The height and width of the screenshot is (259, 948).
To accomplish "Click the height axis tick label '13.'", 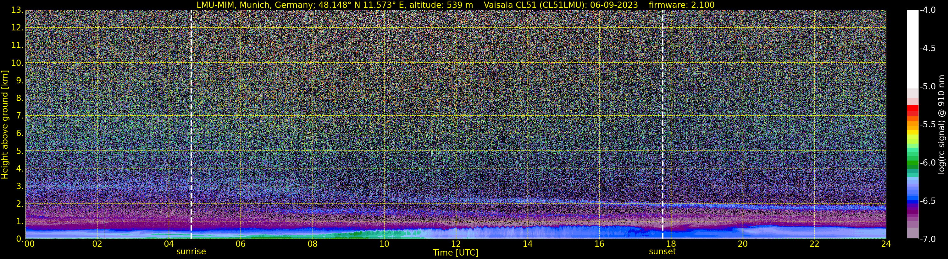I will tap(17, 10).
